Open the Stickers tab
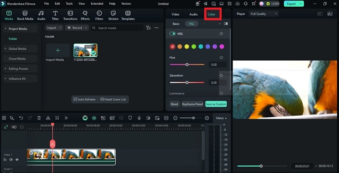339x173 pixels. (113, 16)
